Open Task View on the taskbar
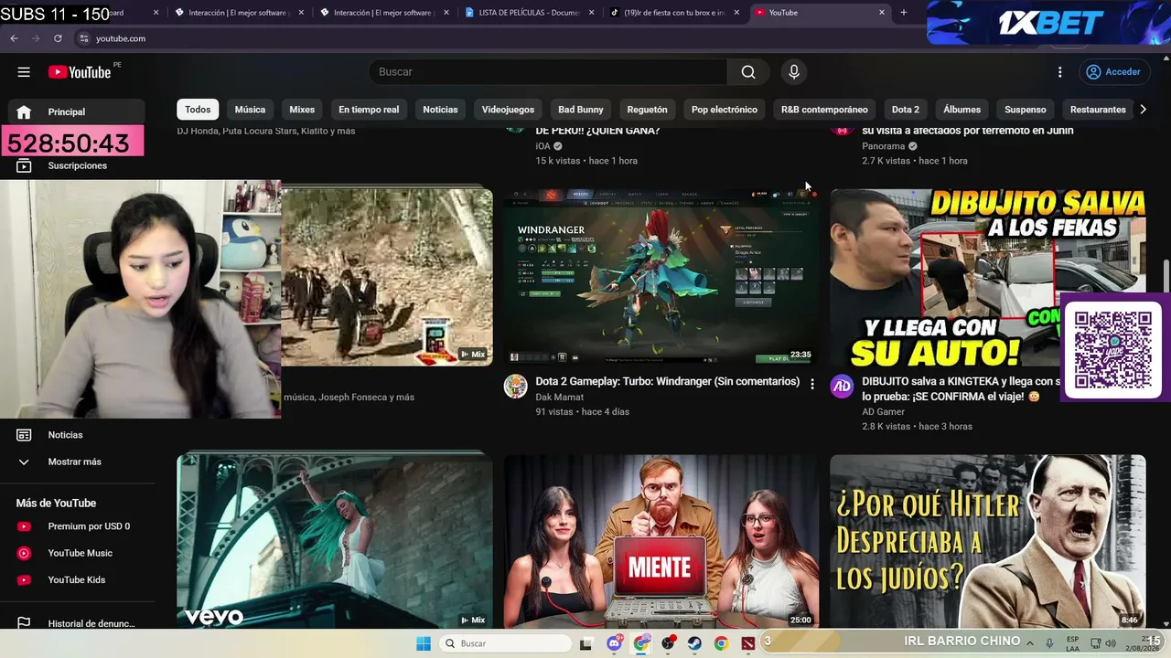 point(586,643)
